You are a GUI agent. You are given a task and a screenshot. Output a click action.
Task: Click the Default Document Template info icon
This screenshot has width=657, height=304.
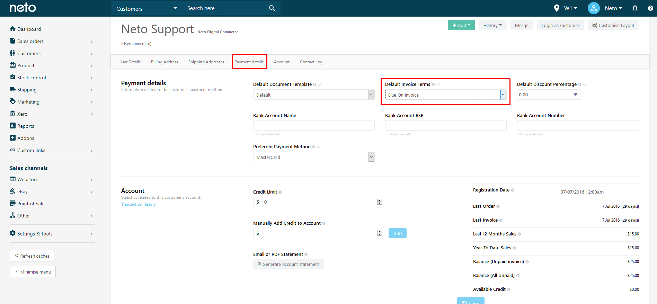[x=314, y=84]
